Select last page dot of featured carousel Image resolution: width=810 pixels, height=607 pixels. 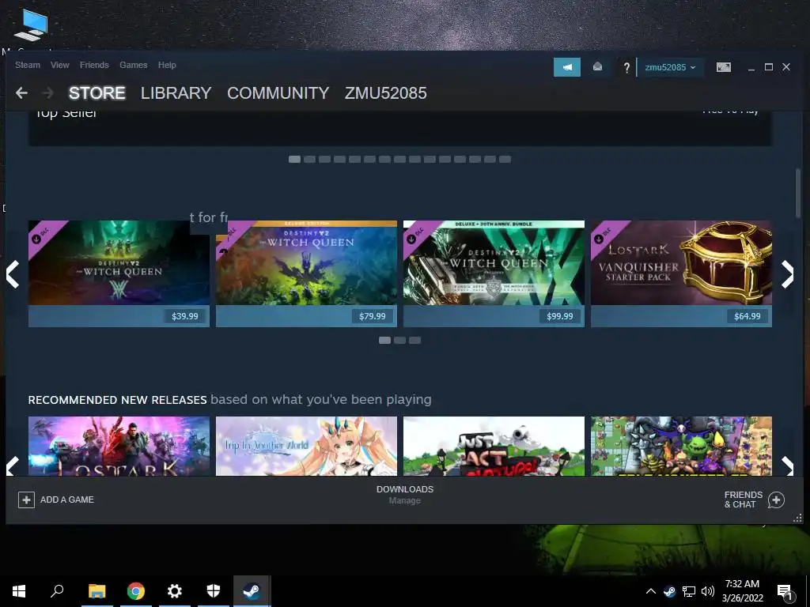[x=505, y=159]
